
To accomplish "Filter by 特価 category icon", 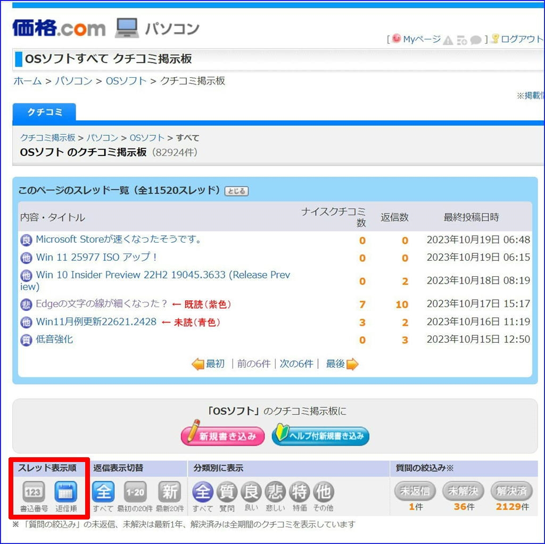I will [300, 492].
